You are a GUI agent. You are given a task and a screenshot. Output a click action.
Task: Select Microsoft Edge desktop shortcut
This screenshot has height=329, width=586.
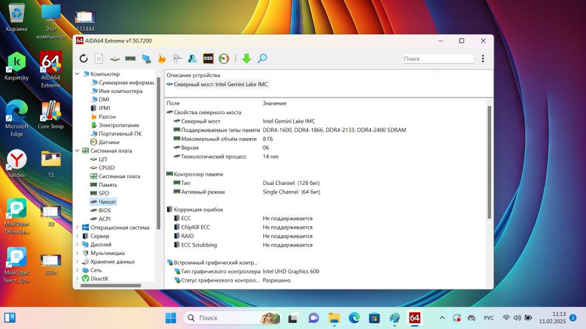pos(17,119)
